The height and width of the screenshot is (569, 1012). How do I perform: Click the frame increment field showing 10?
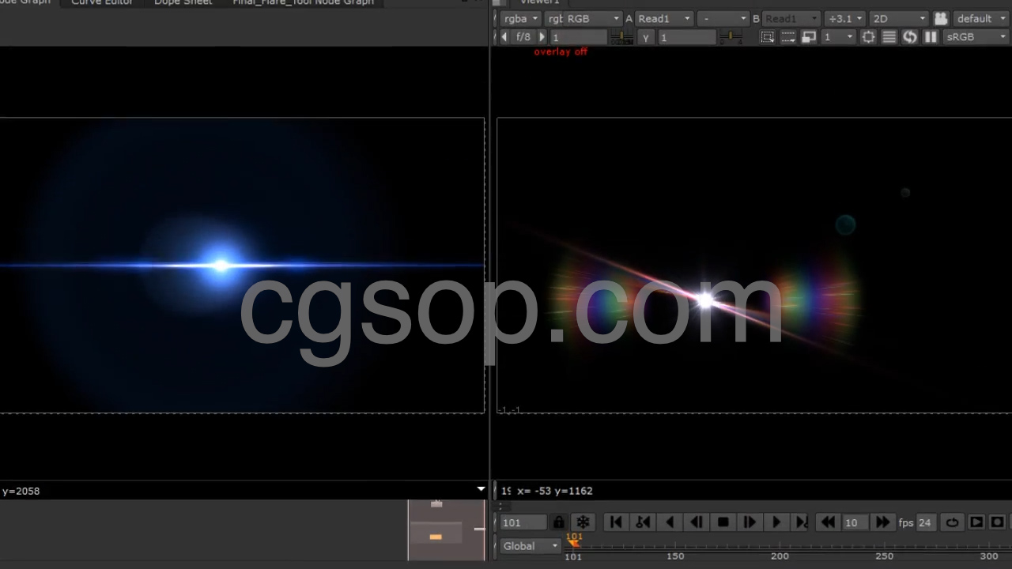tap(855, 522)
